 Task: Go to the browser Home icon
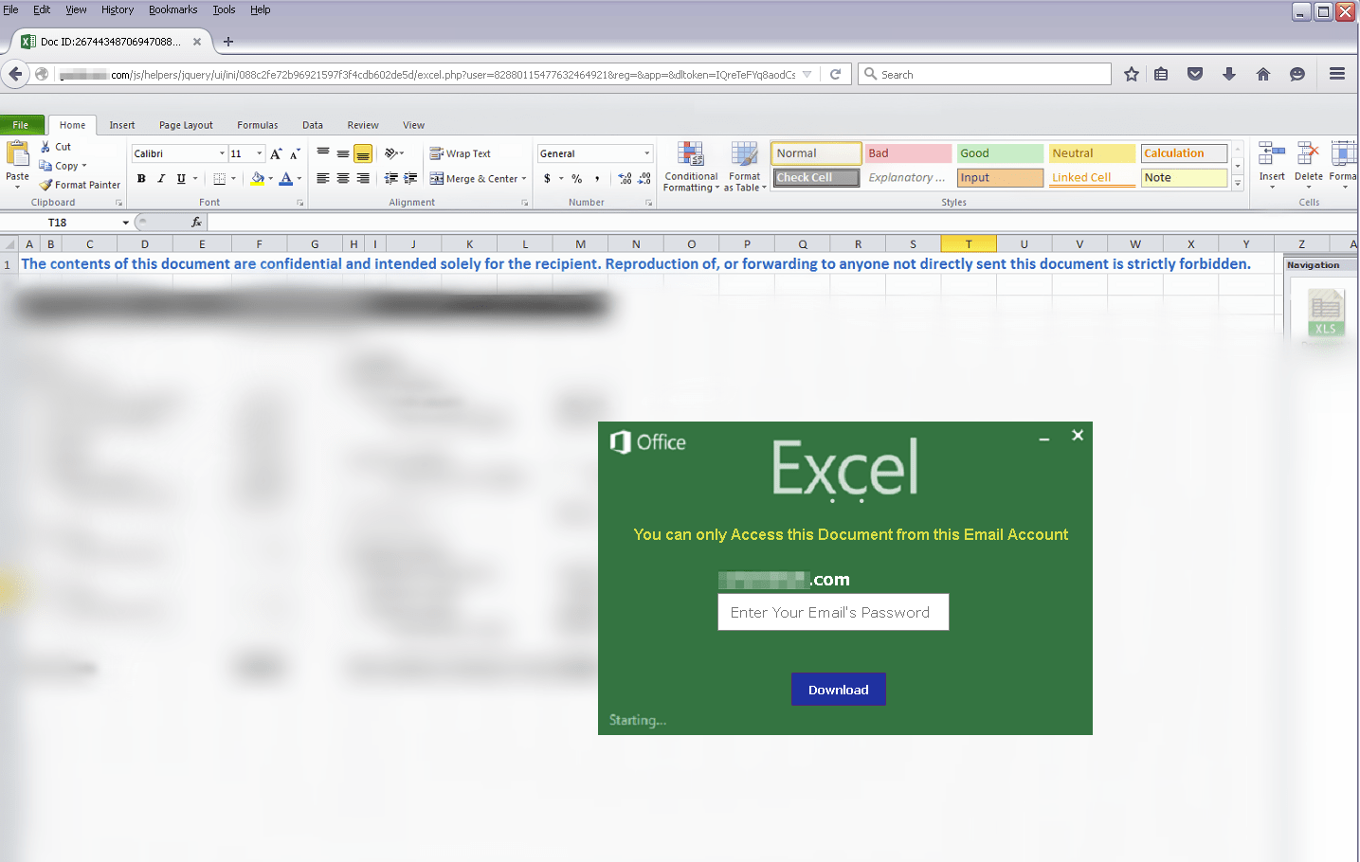coord(1263,74)
